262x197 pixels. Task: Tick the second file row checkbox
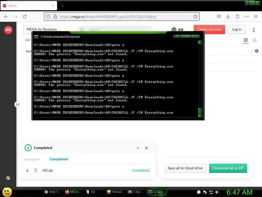point(28,67)
